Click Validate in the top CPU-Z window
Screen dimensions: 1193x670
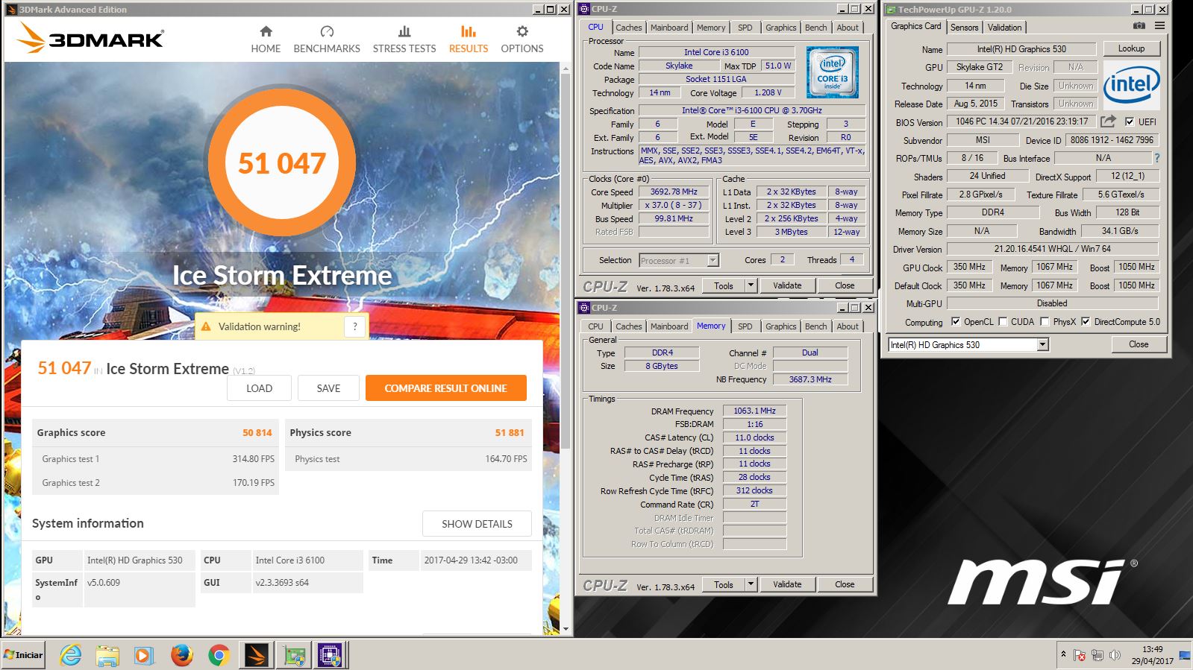(x=787, y=285)
